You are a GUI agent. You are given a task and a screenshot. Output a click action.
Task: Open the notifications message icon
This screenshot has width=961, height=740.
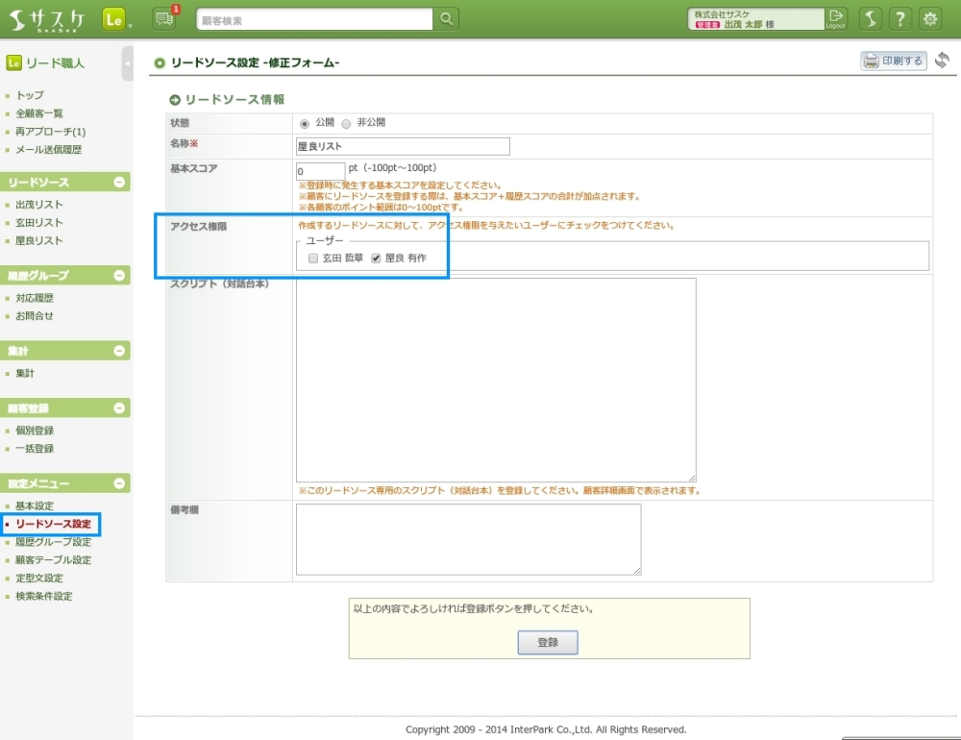tap(164, 19)
